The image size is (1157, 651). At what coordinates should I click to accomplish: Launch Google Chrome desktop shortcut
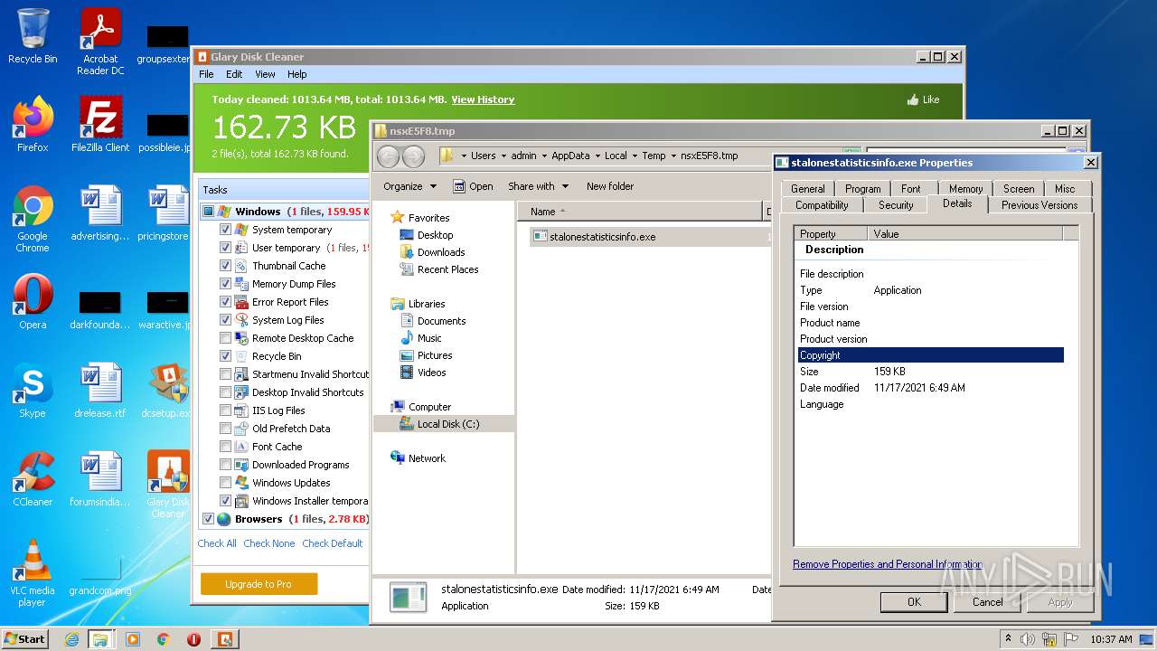(33, 219)
